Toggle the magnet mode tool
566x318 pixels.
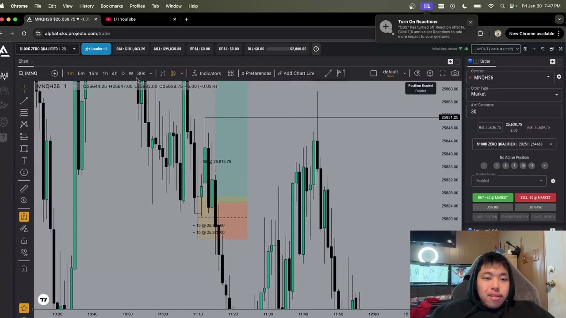click(x=24, y=216)
